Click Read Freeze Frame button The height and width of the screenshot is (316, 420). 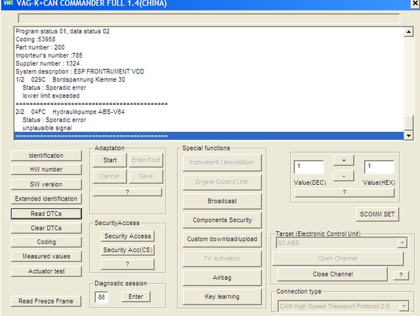pos(46,302)
